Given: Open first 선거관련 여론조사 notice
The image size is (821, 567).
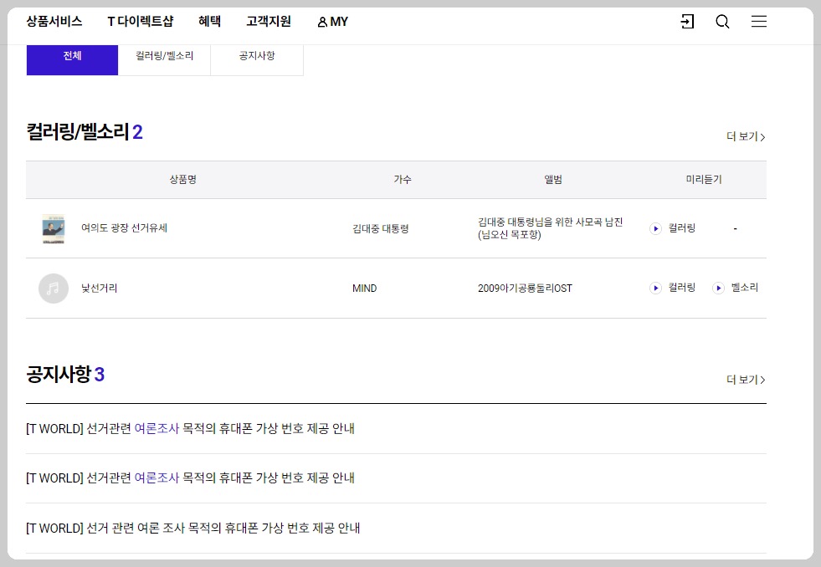Looking at the screenshot, I should (x=191, y=429).
